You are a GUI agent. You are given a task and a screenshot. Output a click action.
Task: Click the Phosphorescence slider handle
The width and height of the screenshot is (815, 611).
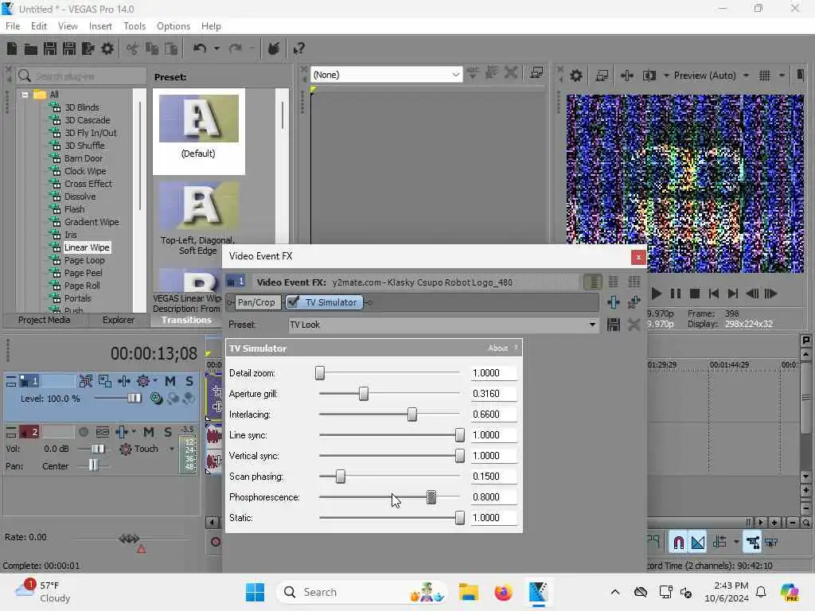pos(431,497)
